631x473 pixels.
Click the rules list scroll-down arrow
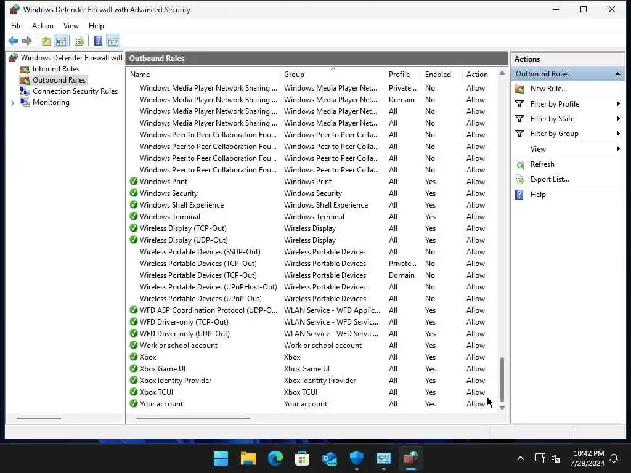[502, 408]
